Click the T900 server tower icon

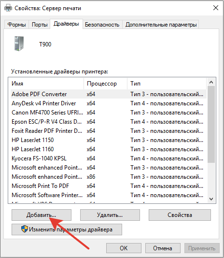[x=19, y=43]
